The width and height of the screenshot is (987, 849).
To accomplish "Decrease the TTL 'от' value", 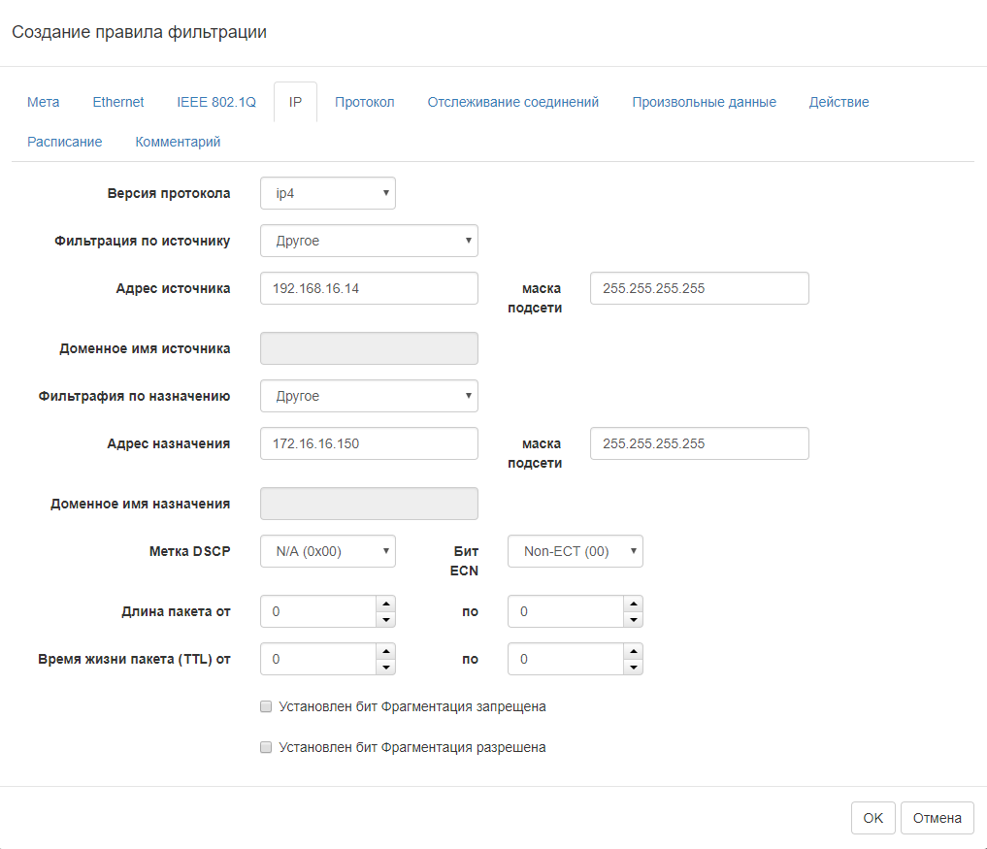I will coord(385,668).
